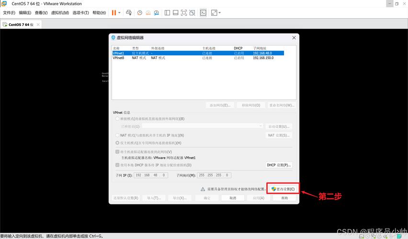Click the 自动设置(U)... button
Image resolution: width=408 pixels, height=239 pixels.
point(279,127)
